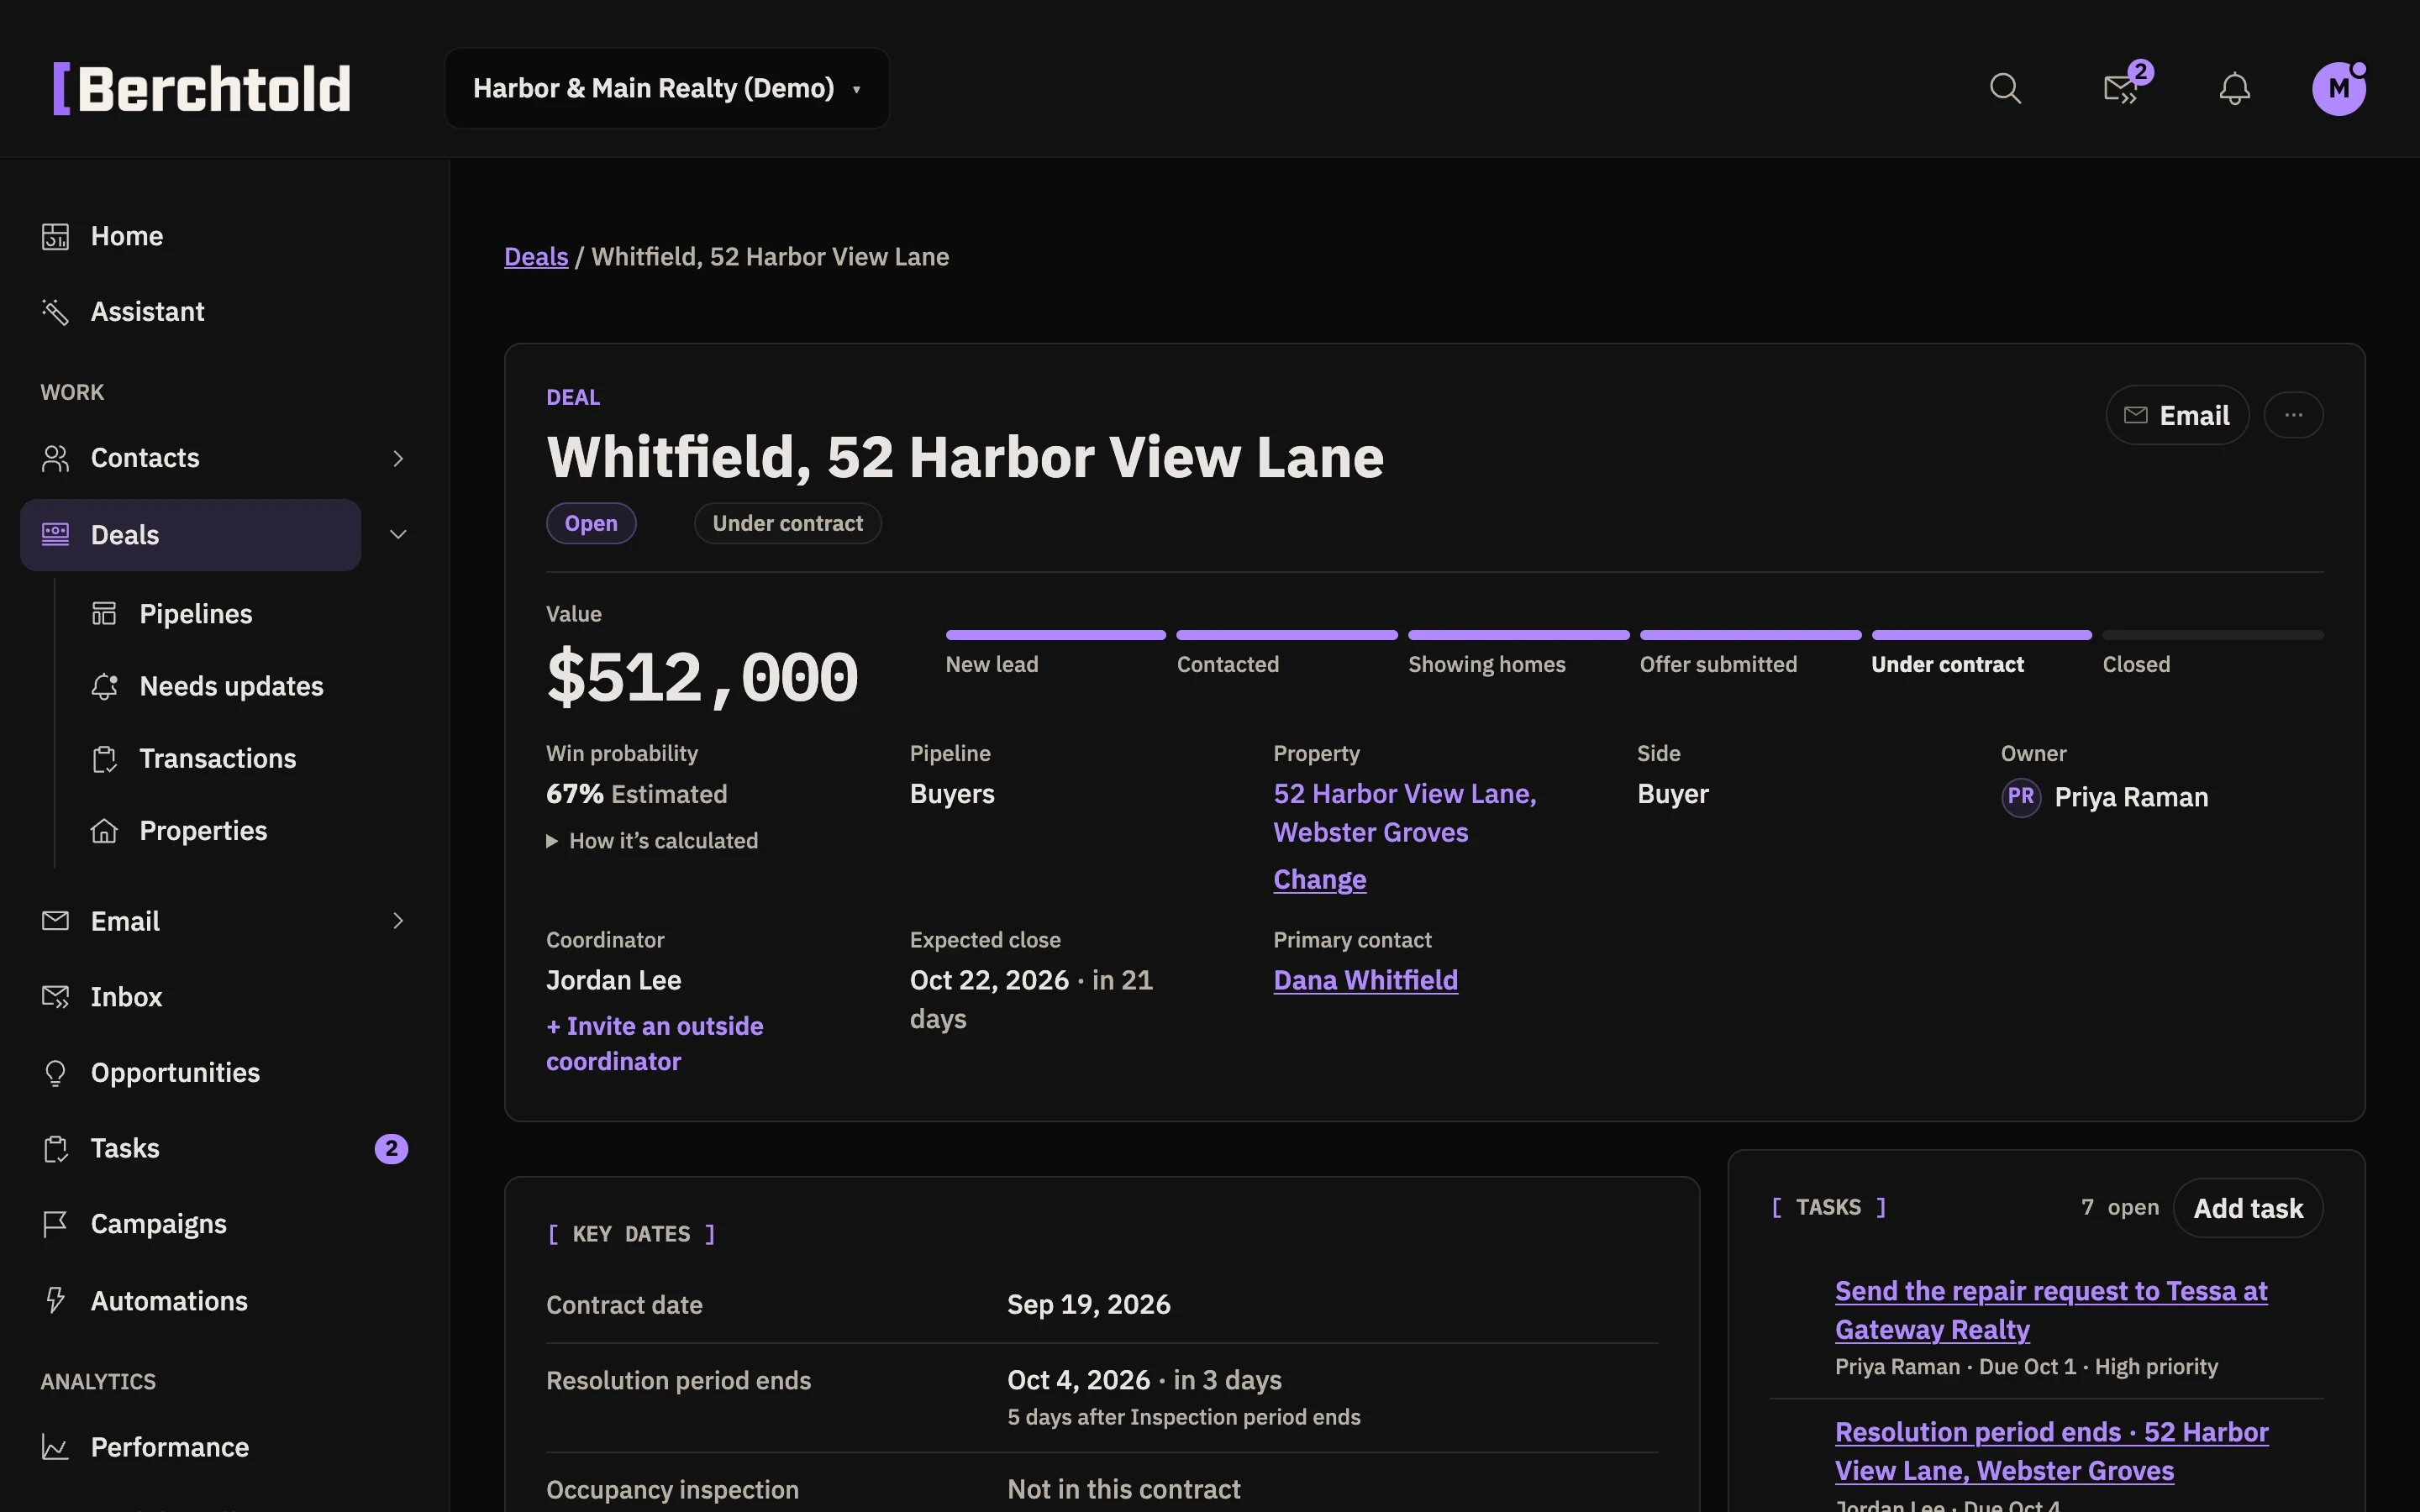Expand the Contacts submenu chevron
The height and width of the screenshot is (1512, 2420).
click(x=398, y=458)
